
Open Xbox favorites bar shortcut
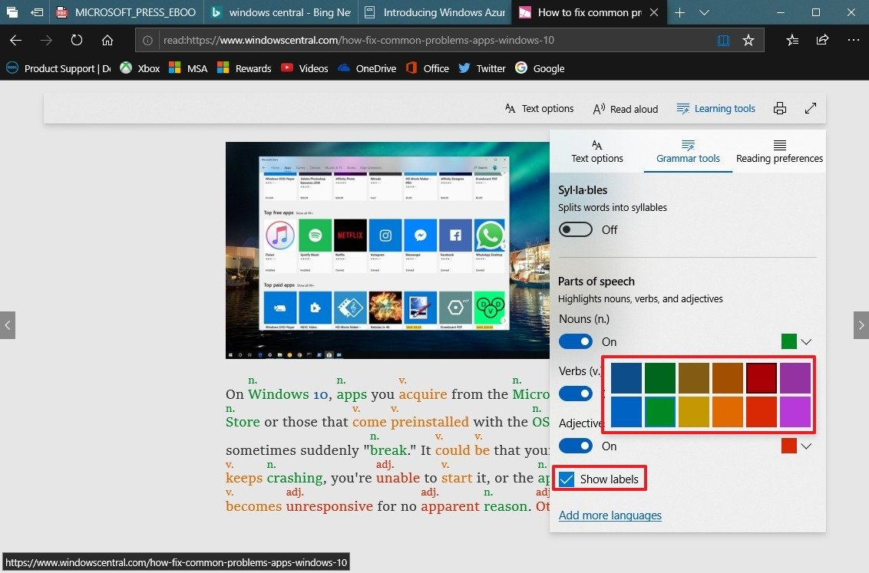coord(140,68)
